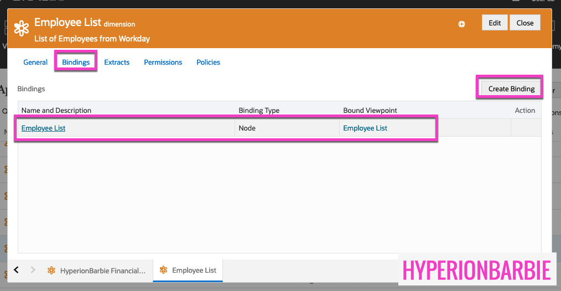This screenshot has width=561, height=291.
Task: Click the help icon beside Edit
Action: click(461, 24)
